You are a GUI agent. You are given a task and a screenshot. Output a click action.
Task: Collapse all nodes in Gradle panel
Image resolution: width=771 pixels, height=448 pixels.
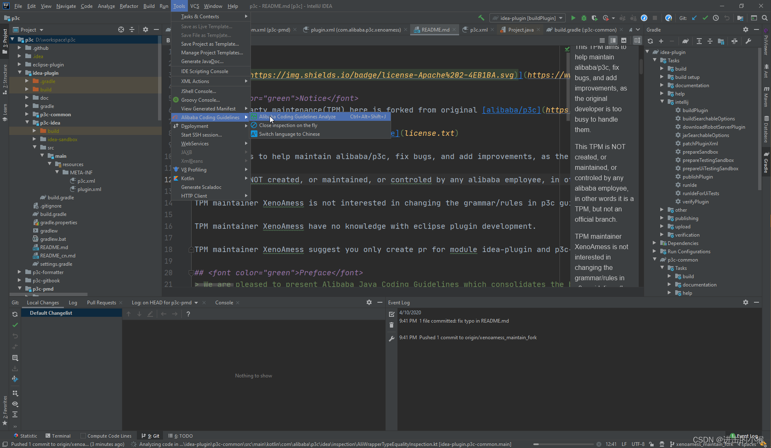coord(710,41)
